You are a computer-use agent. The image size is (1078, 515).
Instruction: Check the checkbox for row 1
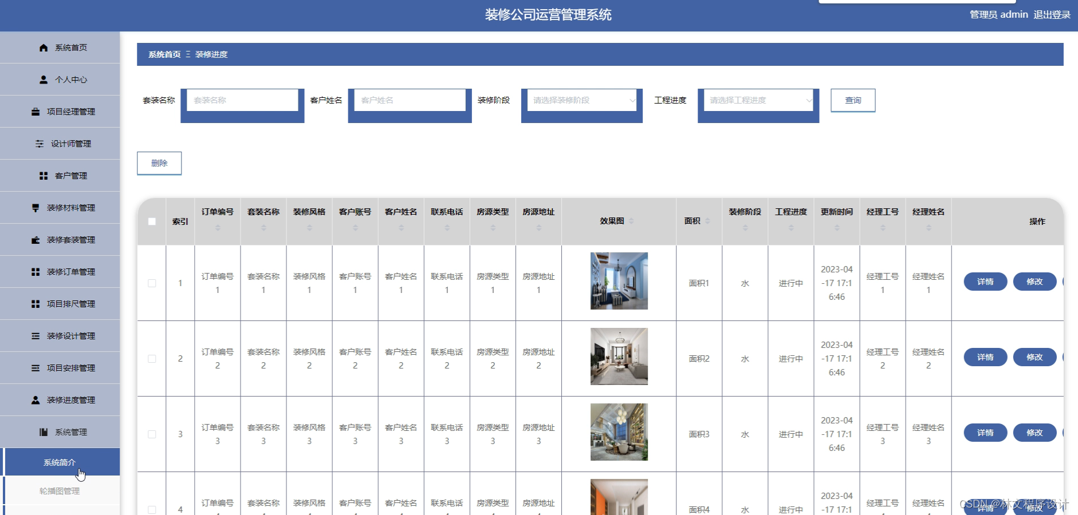coord(152,283)
